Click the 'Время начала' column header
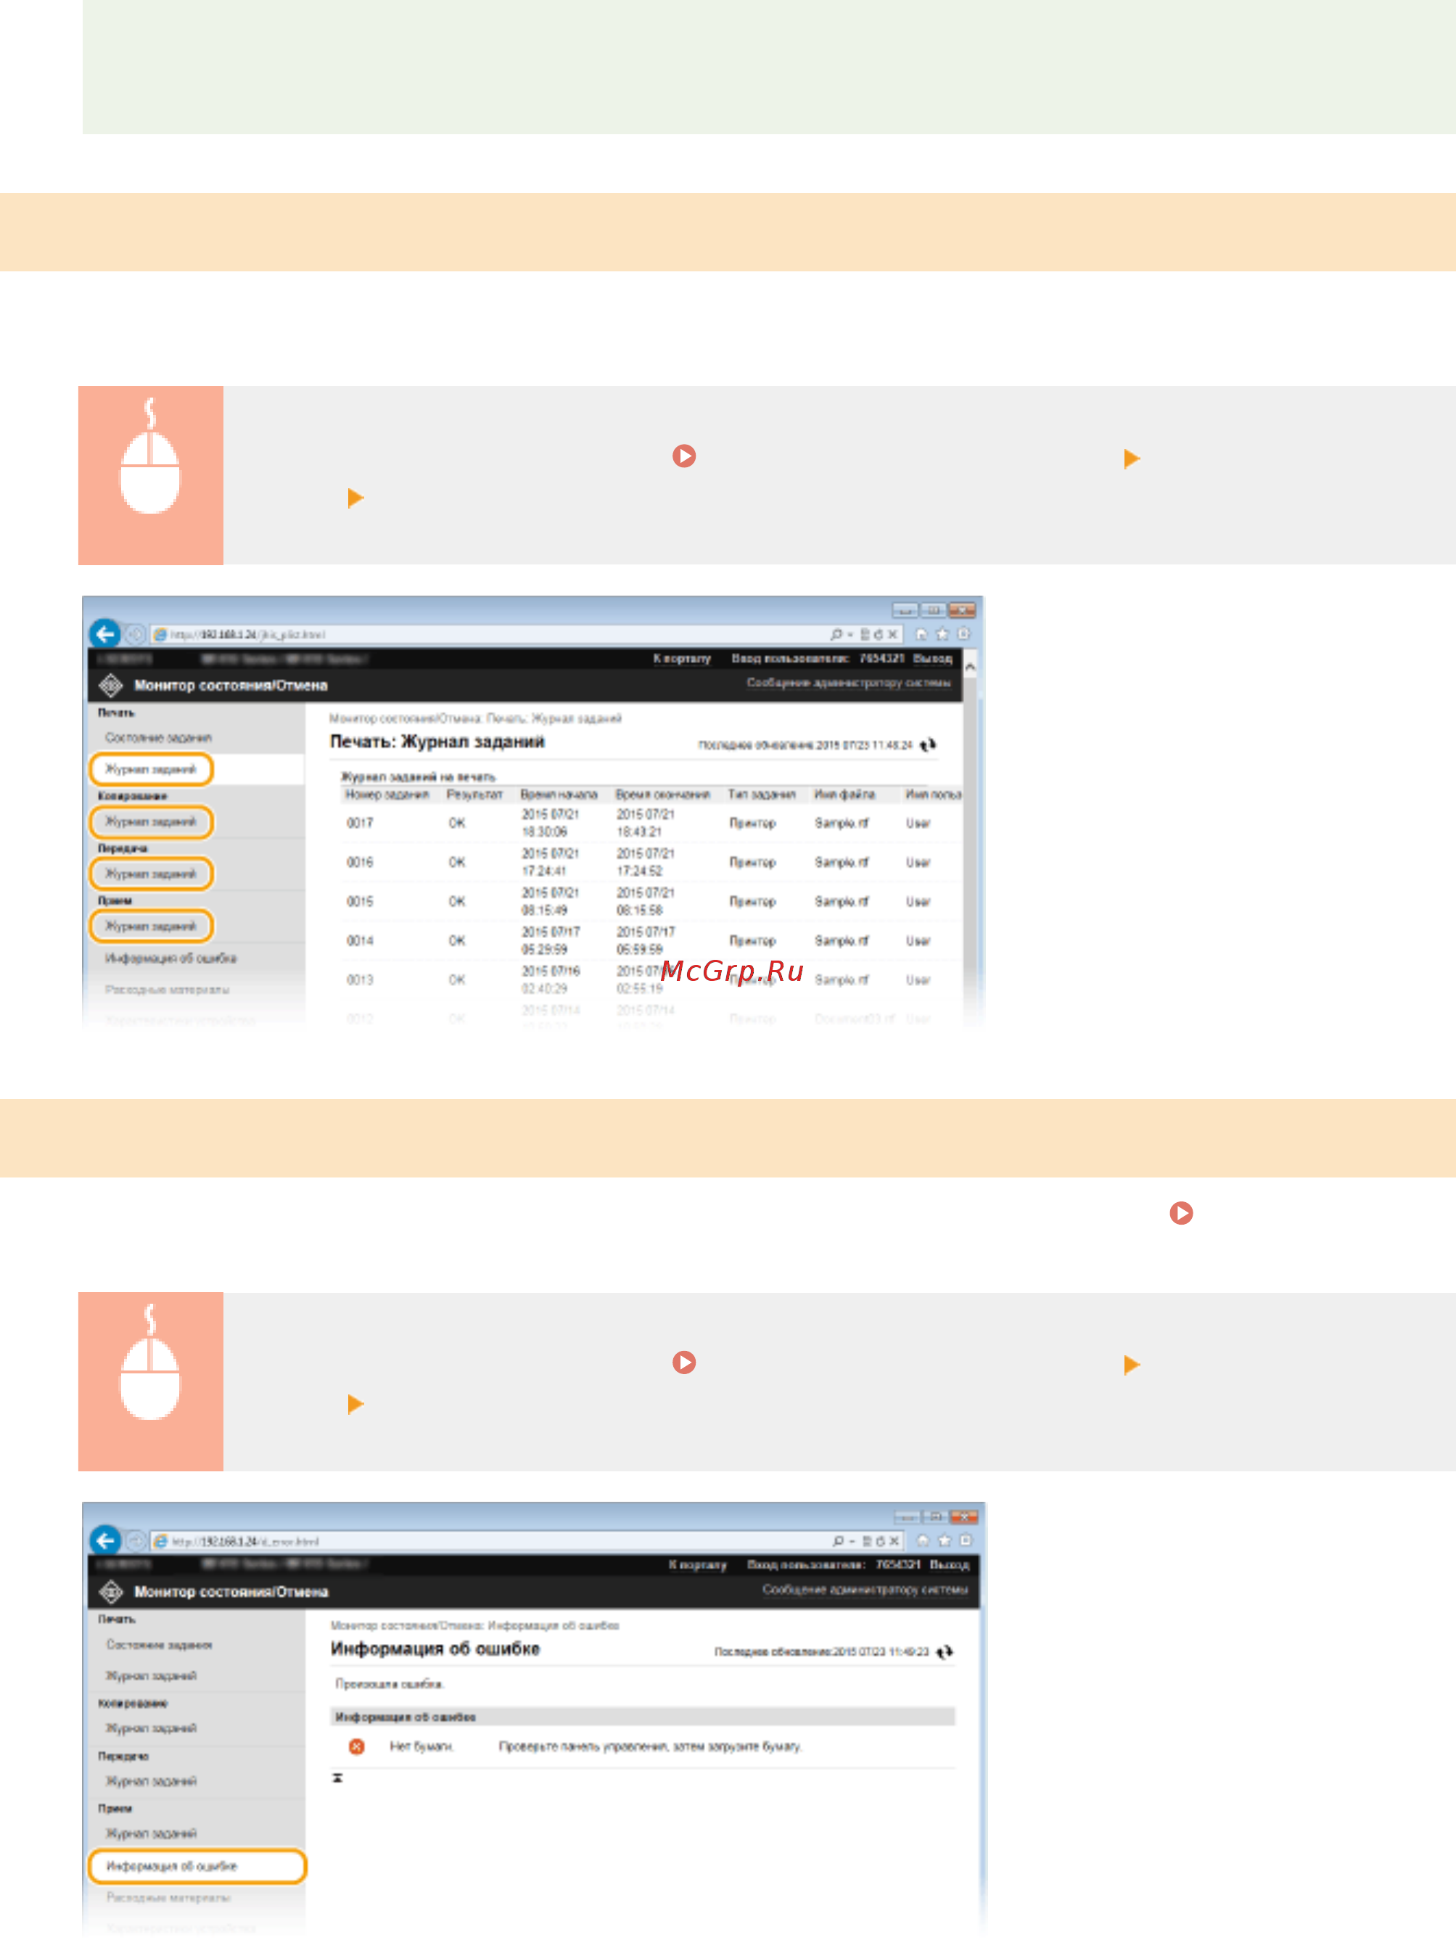Viewport: 1456px width, 1940px height. click(x=559, y=794)
